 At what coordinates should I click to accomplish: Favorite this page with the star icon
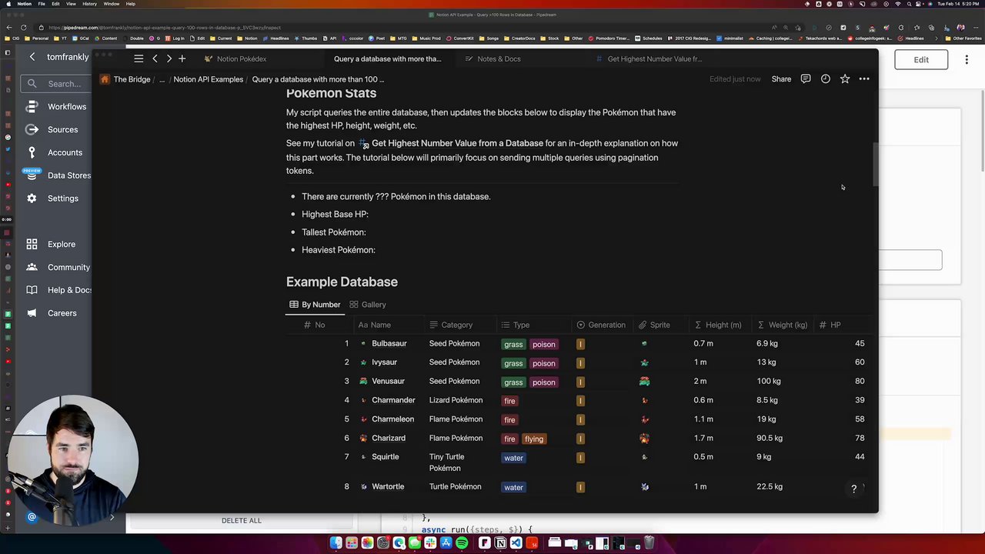coord(845,78)
